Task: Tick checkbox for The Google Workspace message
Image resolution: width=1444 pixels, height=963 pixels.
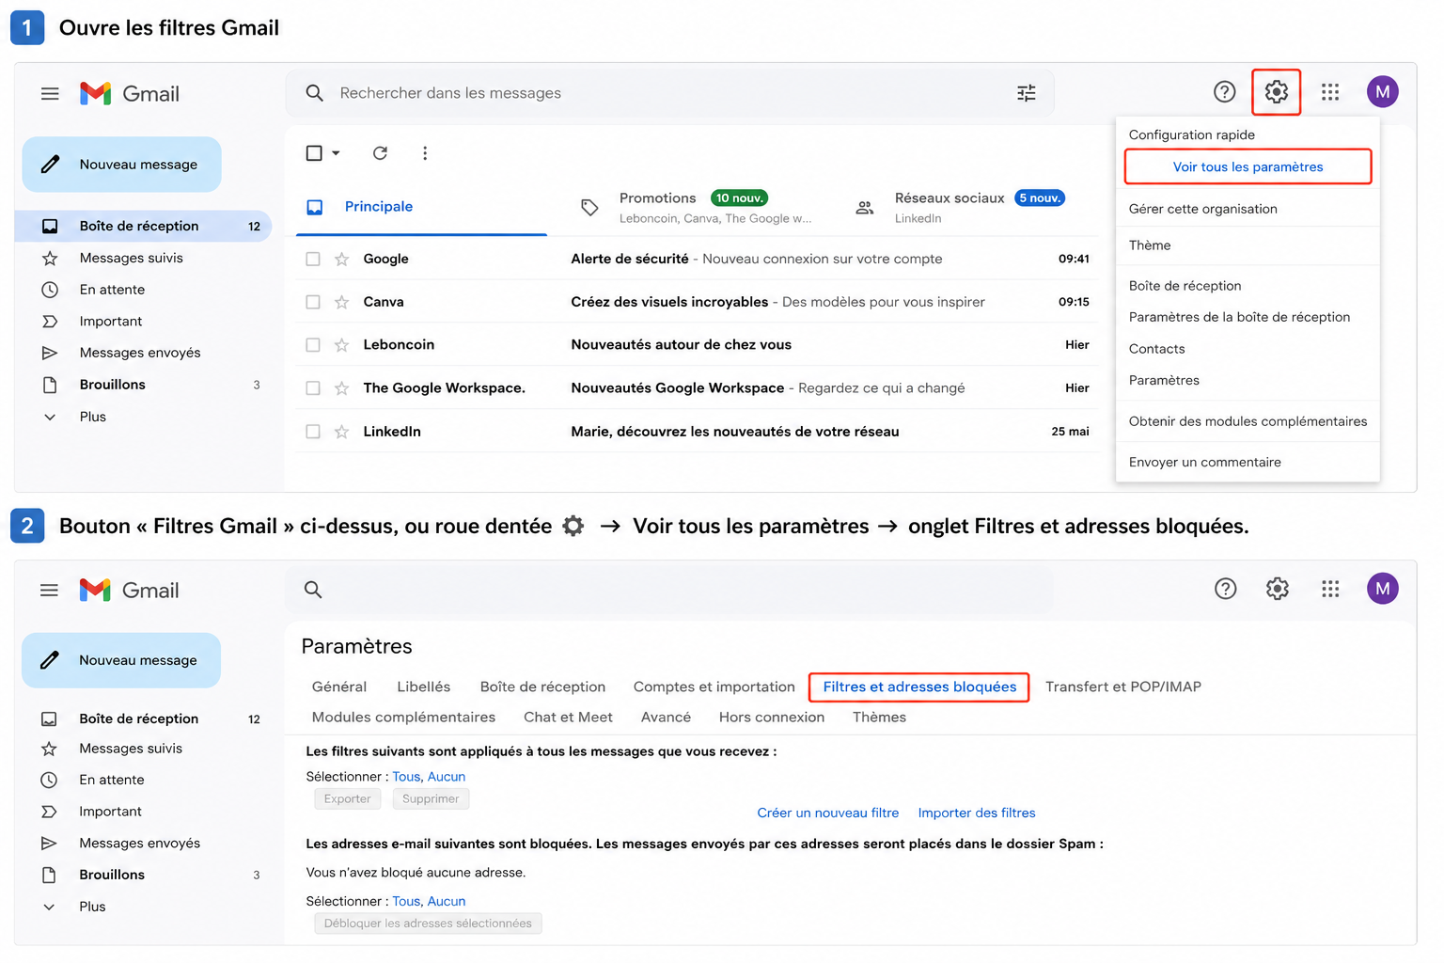Action: (313, 388)
